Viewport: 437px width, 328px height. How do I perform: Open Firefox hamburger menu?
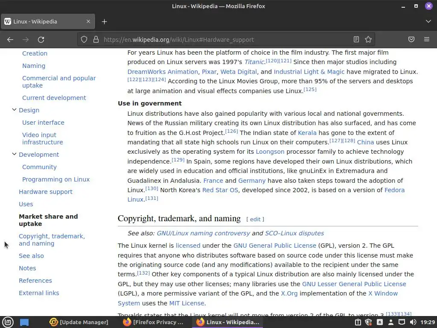426,39
